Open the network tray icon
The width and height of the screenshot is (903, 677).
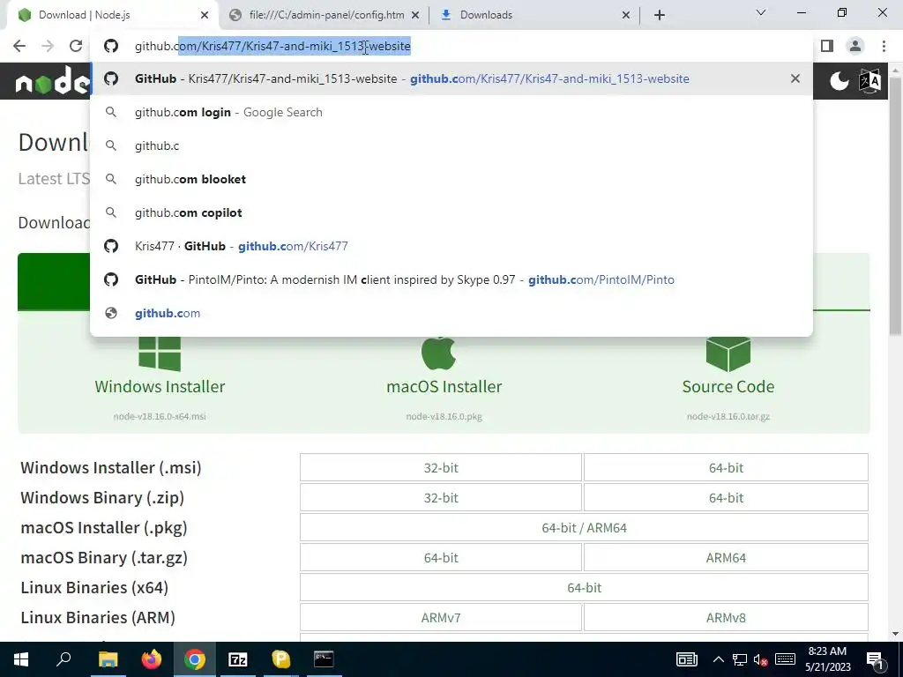740,659
